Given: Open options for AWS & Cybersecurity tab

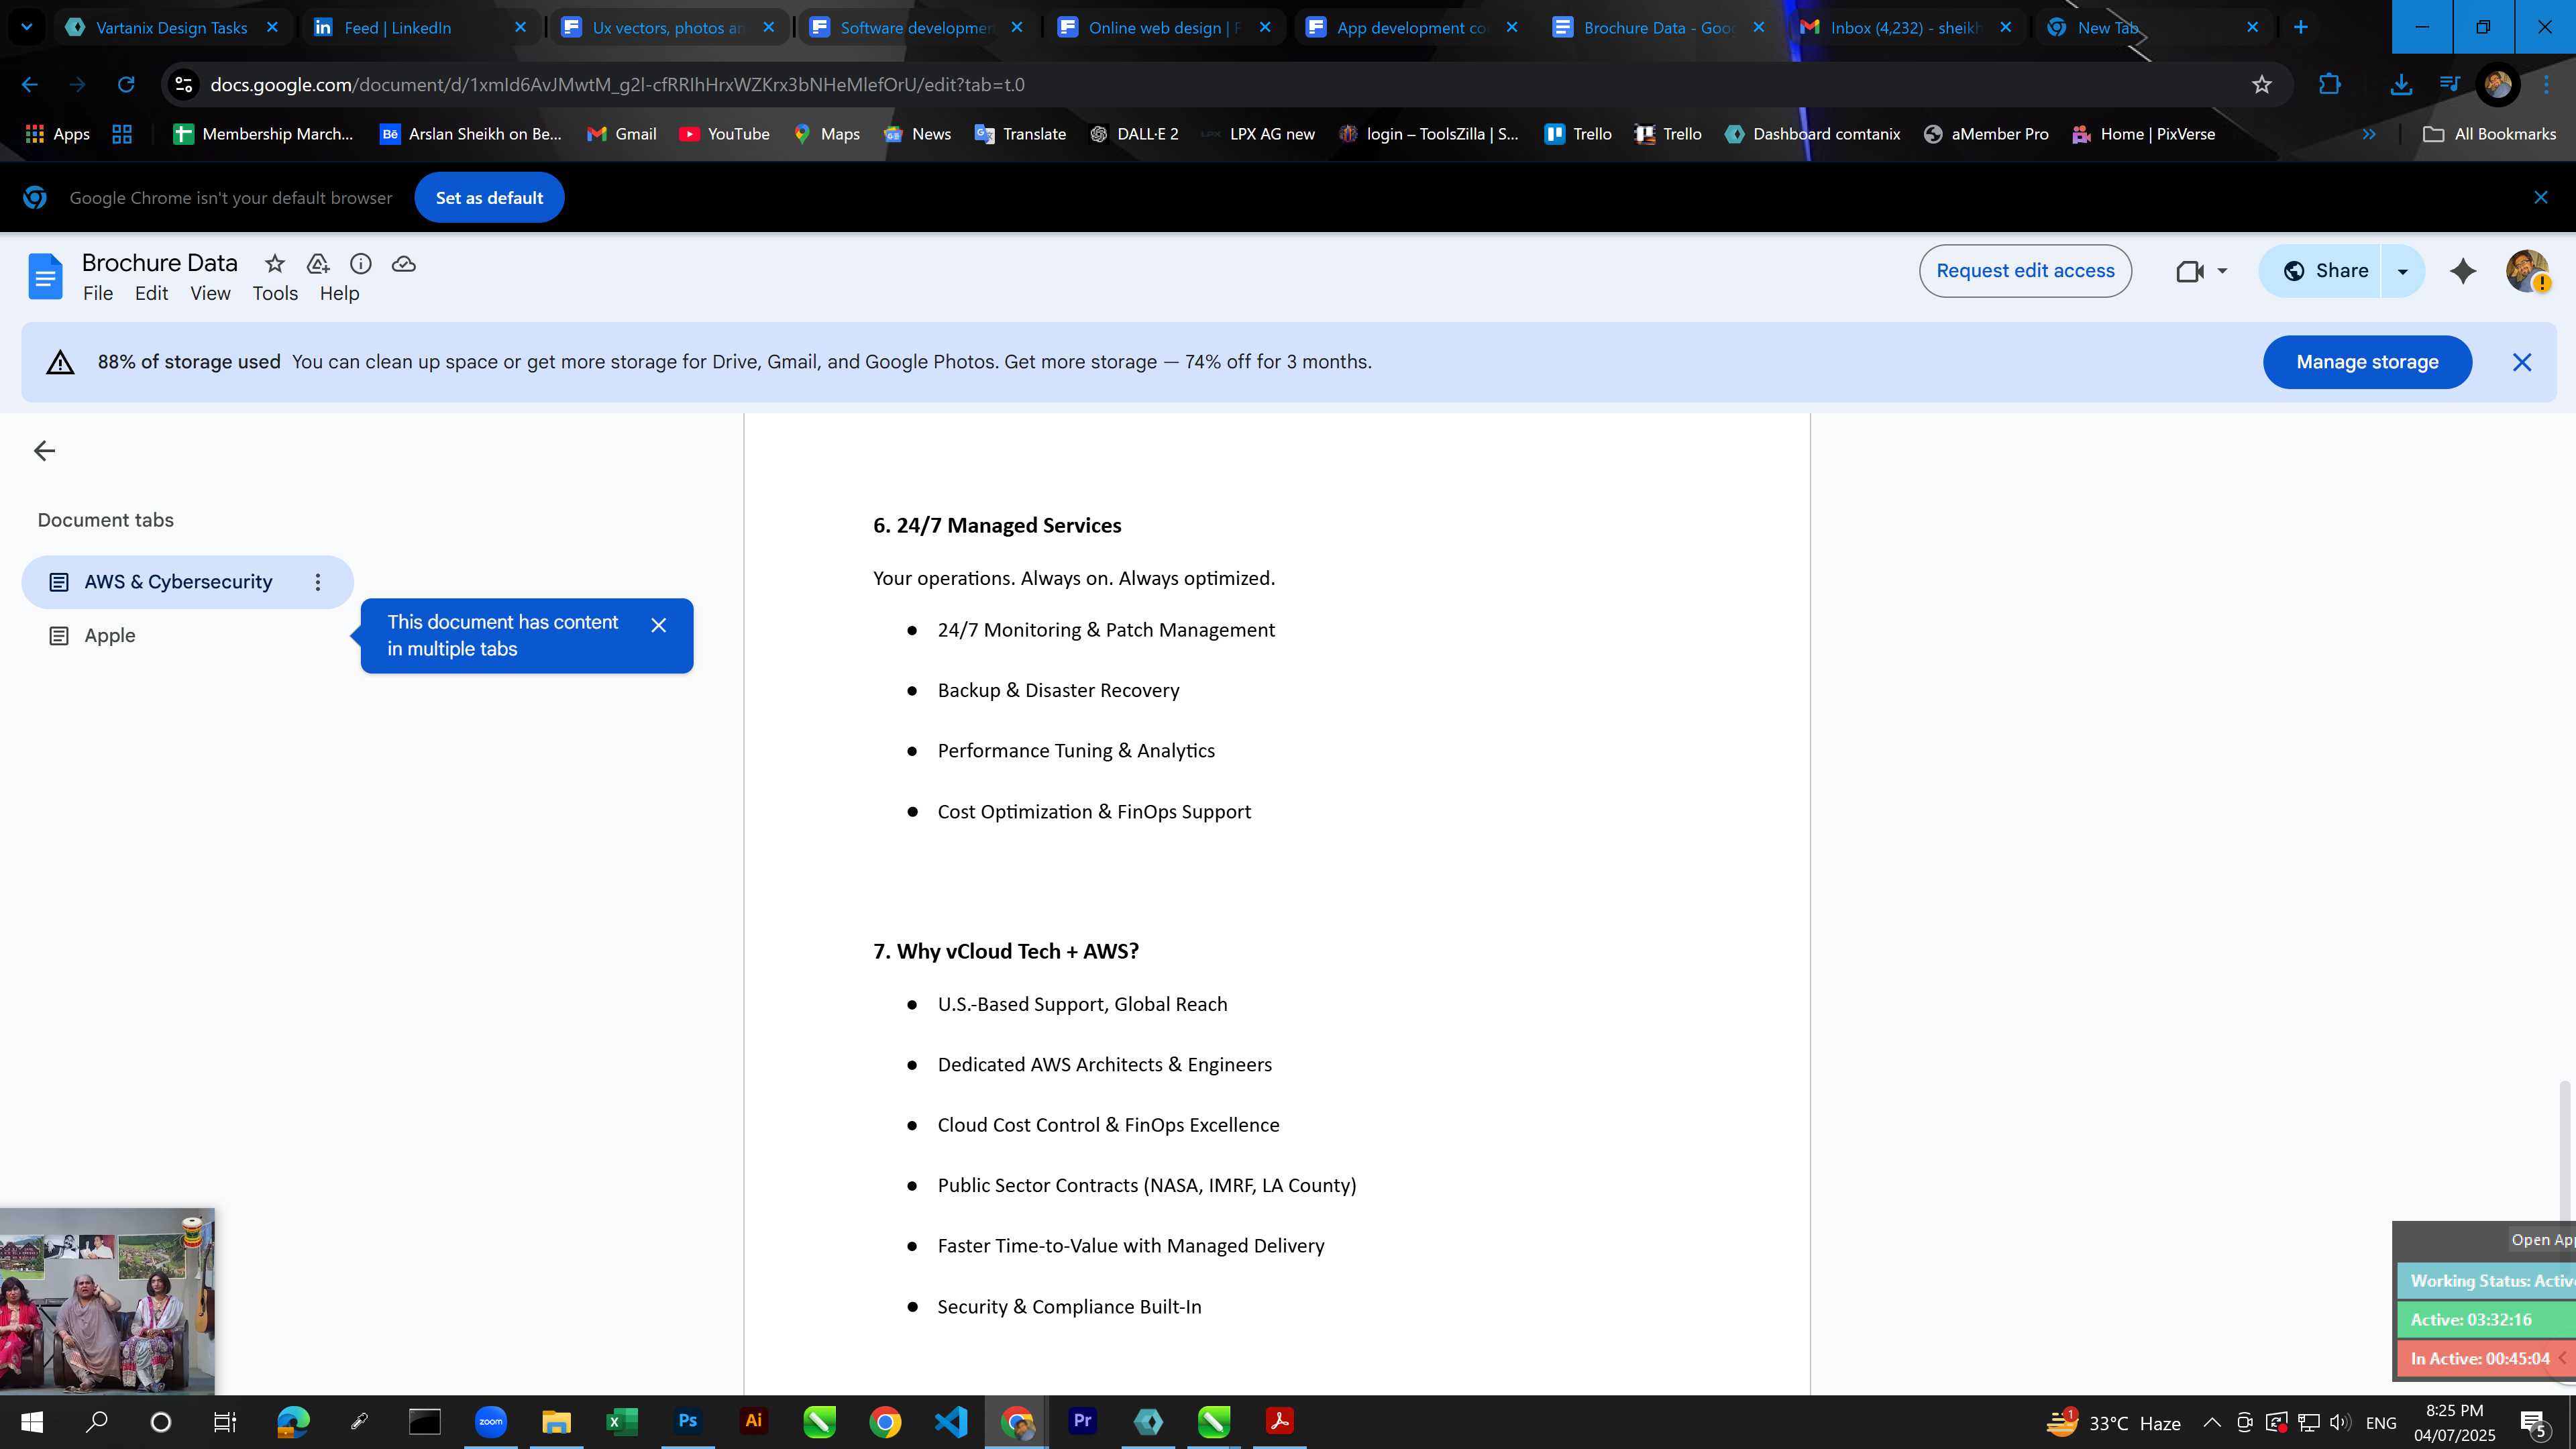Looking at the screenshot, I should (x=318, y=582).
